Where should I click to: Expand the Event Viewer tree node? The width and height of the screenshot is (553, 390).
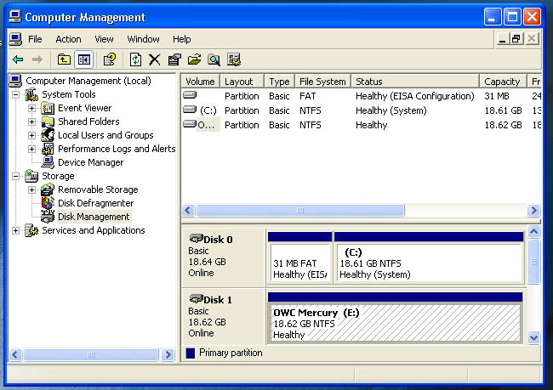(31, 108)
